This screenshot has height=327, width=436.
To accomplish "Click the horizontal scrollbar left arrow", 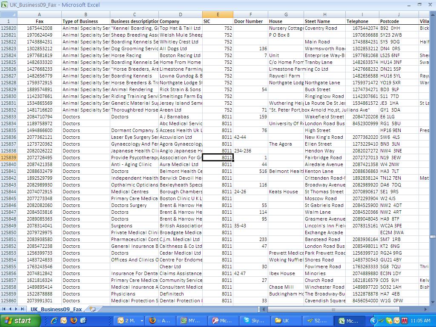I will 264,309.
